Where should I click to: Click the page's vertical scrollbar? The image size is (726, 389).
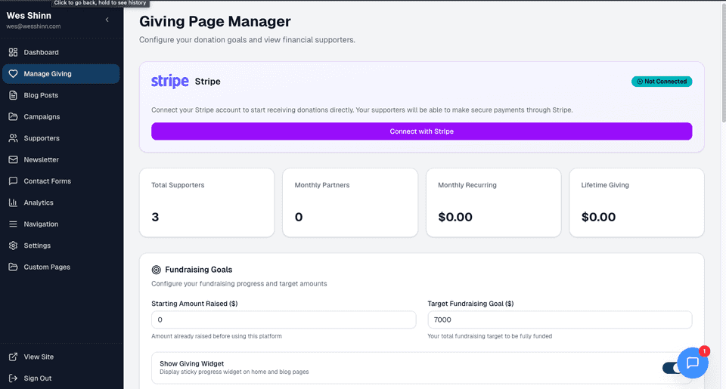pyautogui.click(x=722, y=76)
